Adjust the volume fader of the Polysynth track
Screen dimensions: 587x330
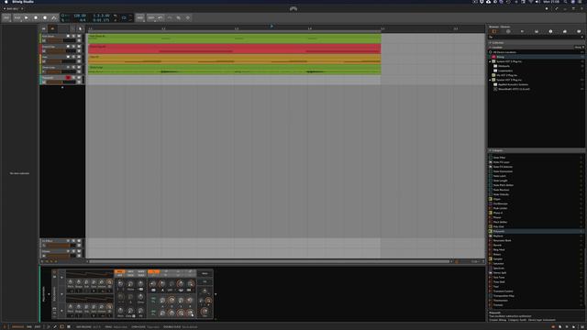[61, 82]
